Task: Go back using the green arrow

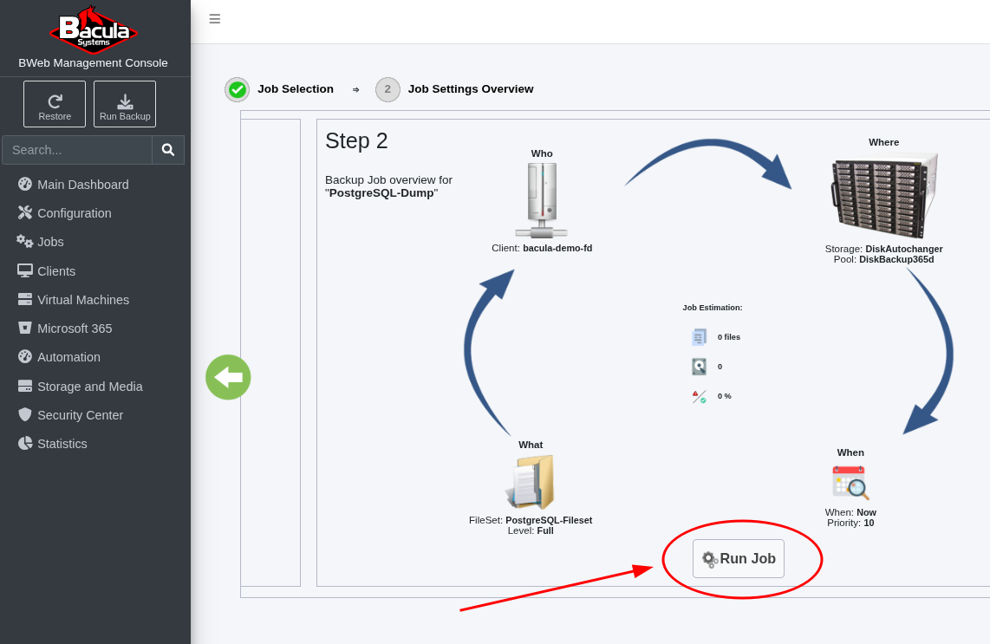Action: pyautogui.click(x=228, y=377)
